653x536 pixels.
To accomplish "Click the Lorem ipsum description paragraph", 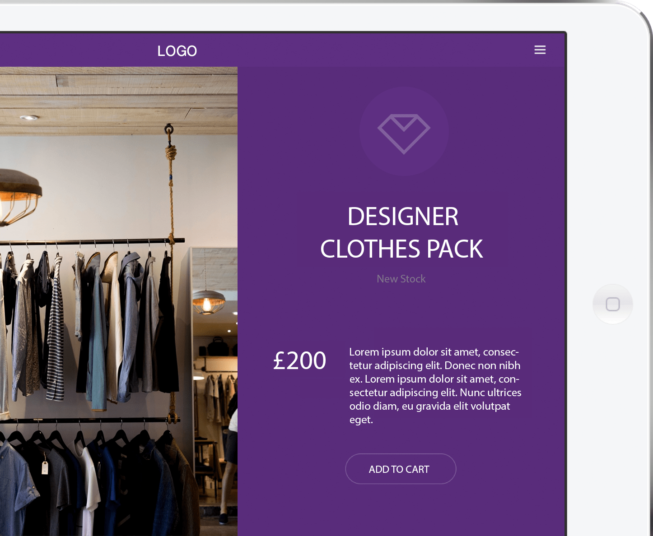I will point(435,386).
